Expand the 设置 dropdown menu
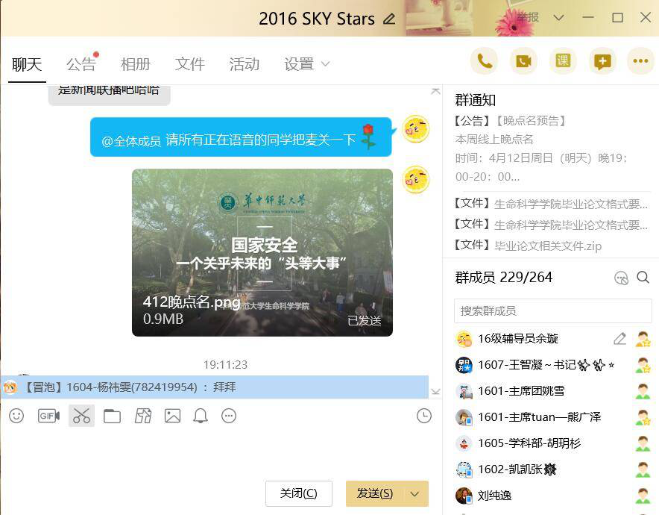Screen dimensions: 659x515 click(x=306, y=64)
